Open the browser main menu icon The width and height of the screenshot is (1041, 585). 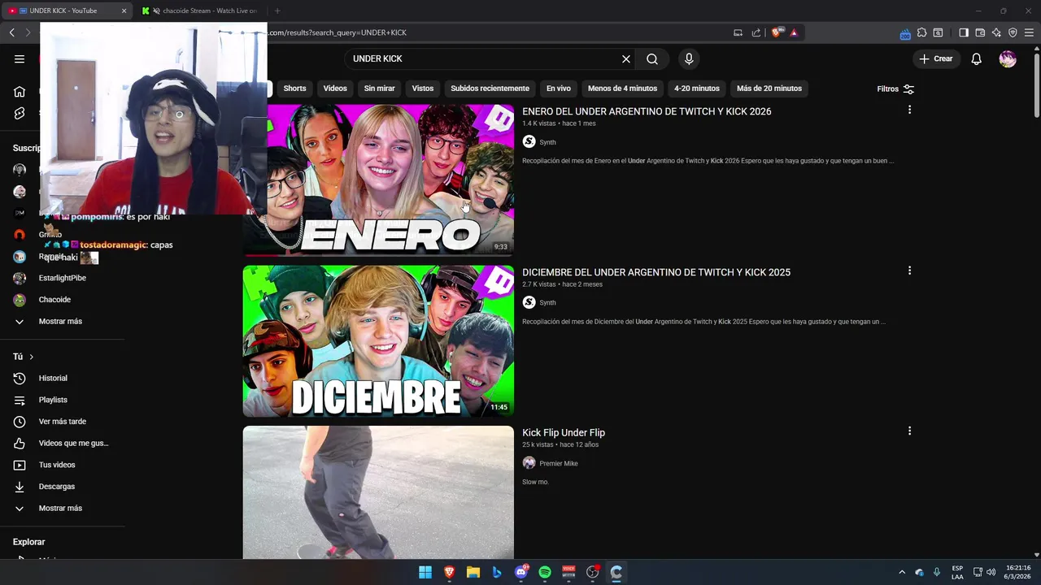[x=1029, y=32]
